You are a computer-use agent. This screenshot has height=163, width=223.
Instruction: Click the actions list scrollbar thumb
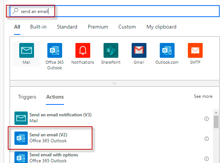pyautogui.click(x=216, y=122)
